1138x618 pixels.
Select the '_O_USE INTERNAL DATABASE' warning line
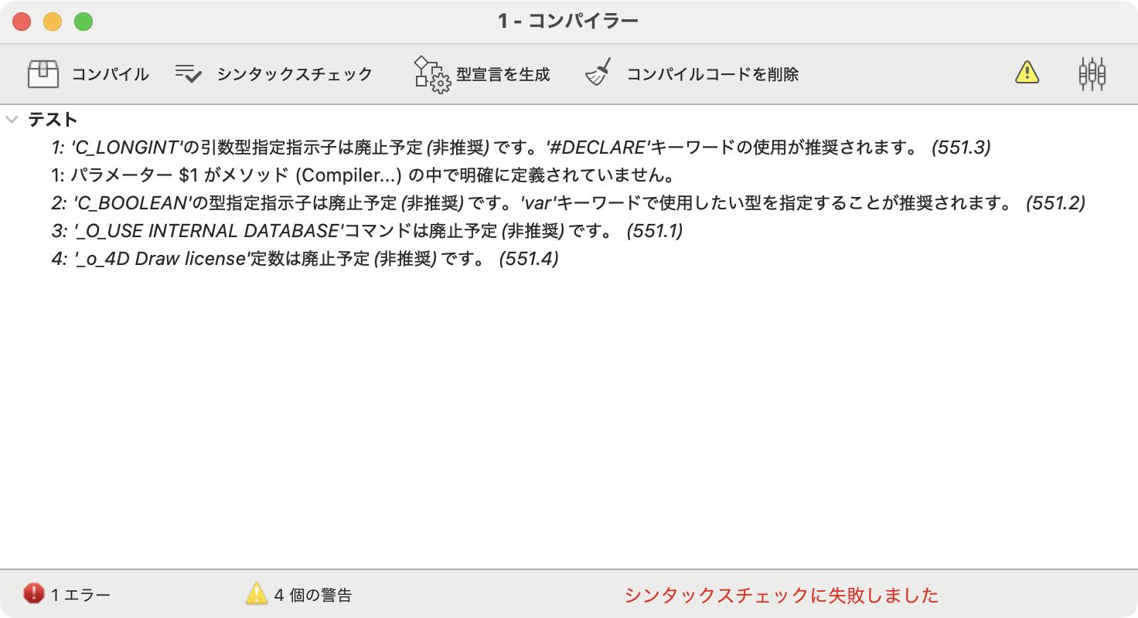point(367,231)
